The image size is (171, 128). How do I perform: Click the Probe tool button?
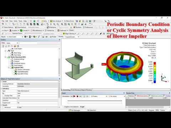(53, 37)
